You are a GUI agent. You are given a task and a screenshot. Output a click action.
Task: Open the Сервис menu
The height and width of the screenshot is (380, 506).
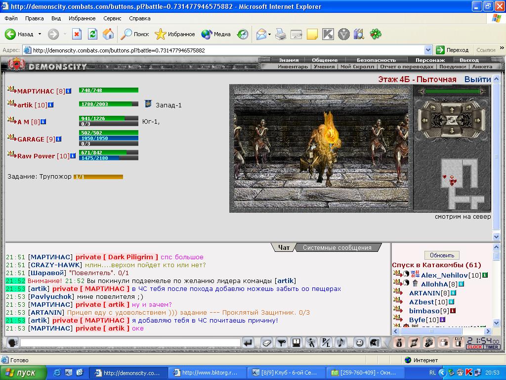point(112,18)
